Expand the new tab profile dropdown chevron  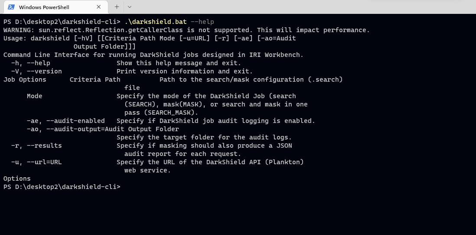click(130, 7)
